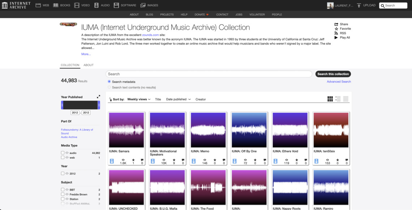412x210 pixels.
Task: Click the user avatar LAURENT_F
Action: click(330, 5)
